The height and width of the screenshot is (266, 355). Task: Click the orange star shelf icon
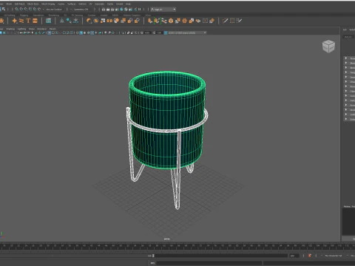15,21
